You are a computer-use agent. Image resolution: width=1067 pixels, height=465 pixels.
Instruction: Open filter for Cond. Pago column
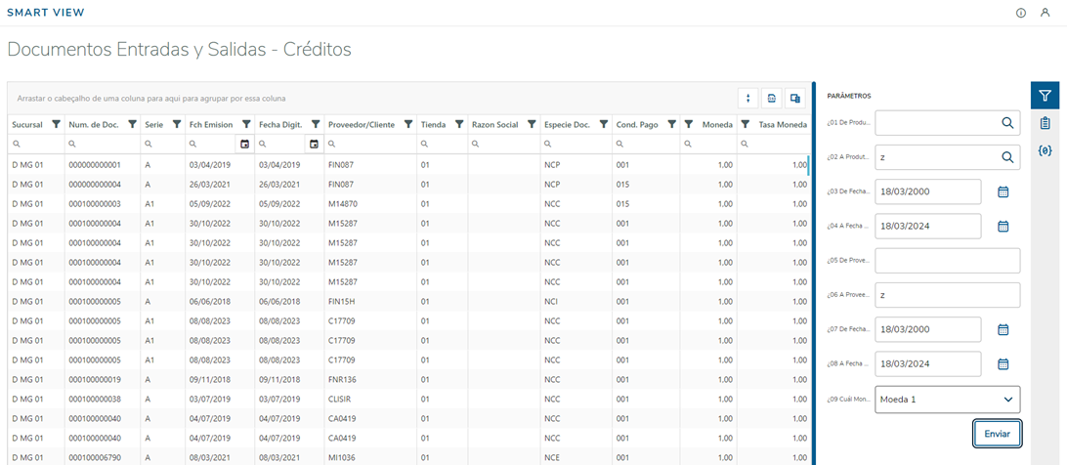tap(671, 125)
